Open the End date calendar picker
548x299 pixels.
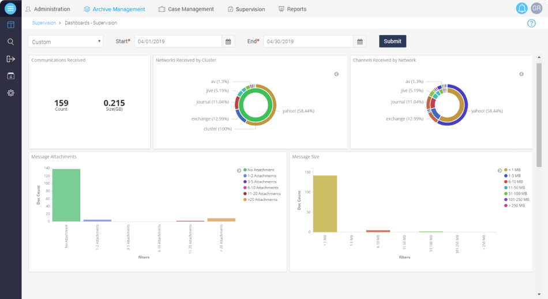pos(360,42)
